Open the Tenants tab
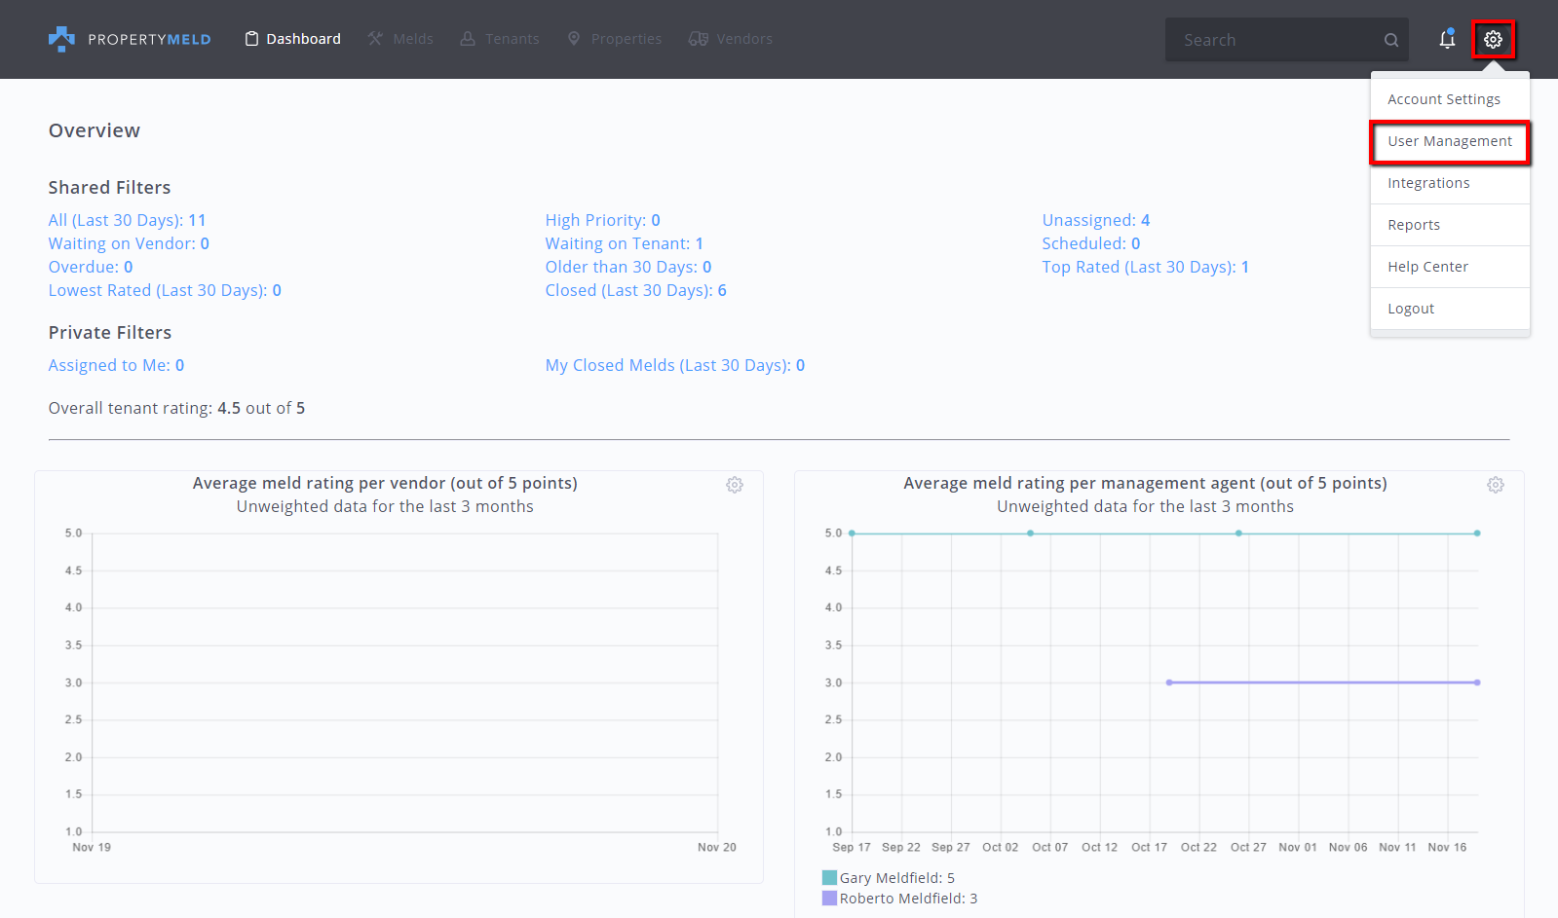This screenshot has height=918, width=1558. click(499, 39)
